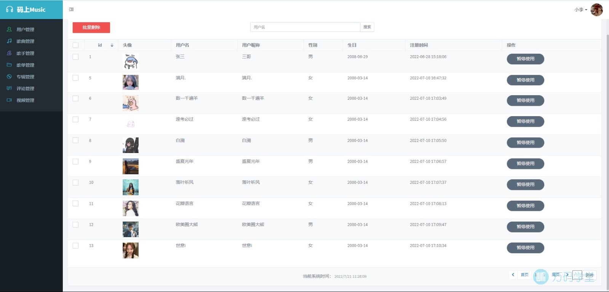The height and width of the screenshot is (292, 609).
Task: Check the box for user 张三
Action: coord(75,57)
